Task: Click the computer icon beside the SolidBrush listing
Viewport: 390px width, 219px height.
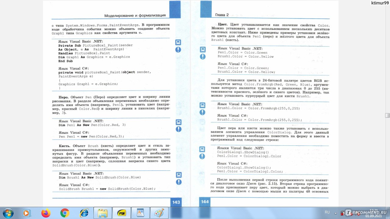Action: coord(179,175)
